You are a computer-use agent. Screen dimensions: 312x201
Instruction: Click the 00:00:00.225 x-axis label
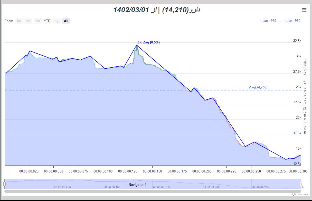226,171
